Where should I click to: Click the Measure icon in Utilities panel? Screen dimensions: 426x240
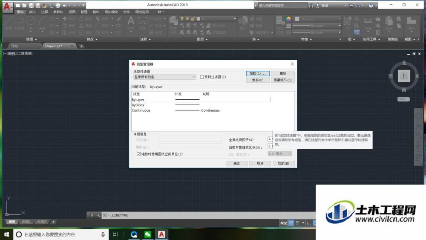[368, 20]
